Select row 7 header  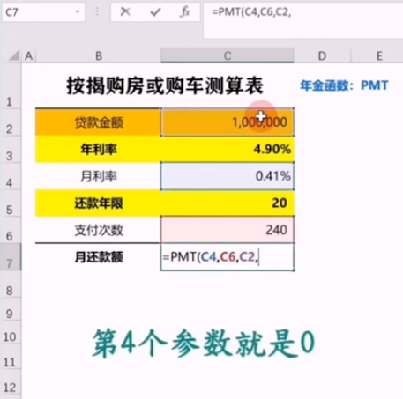[10, 257]
